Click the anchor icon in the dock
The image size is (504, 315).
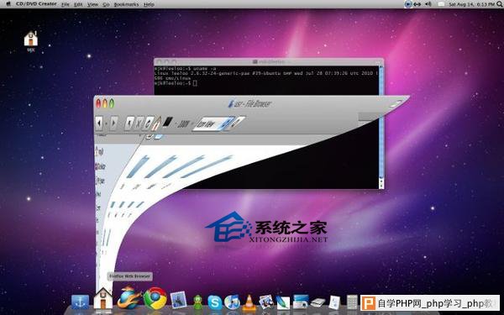click(x=80, y=302)
